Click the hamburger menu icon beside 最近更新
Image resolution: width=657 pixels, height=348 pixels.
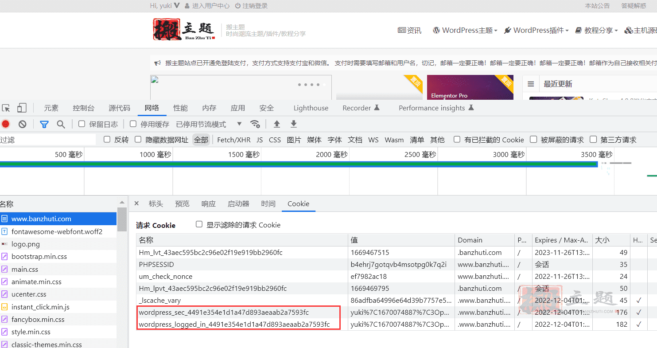coord(531,84)
